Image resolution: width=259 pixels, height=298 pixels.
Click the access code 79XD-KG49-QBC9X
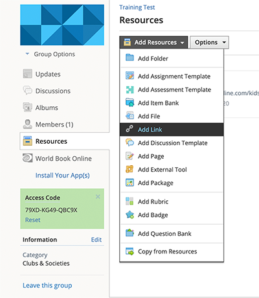pos(51,210)
